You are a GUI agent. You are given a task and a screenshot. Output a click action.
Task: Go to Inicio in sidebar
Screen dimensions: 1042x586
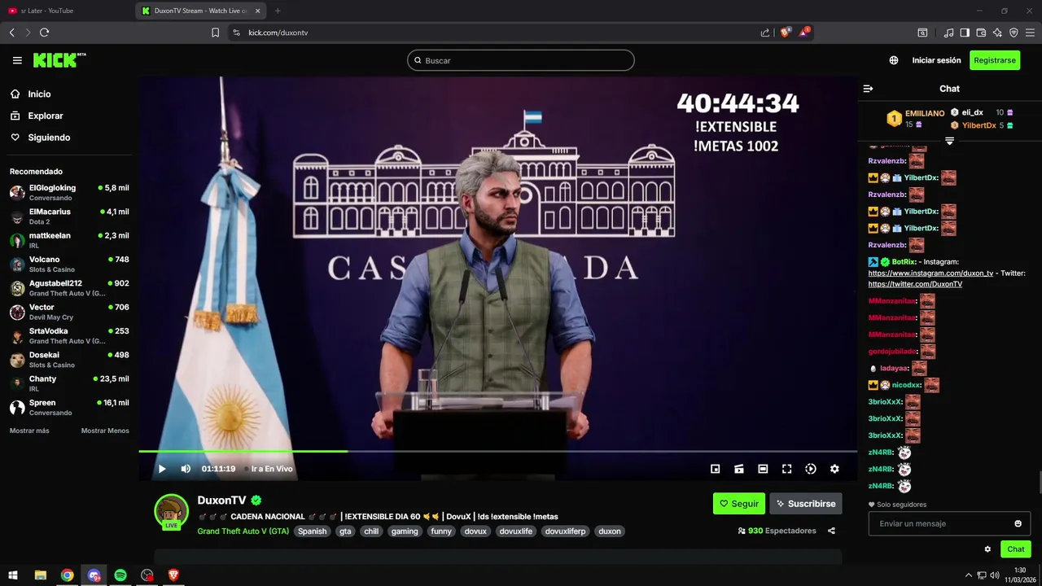pos(31,94)
